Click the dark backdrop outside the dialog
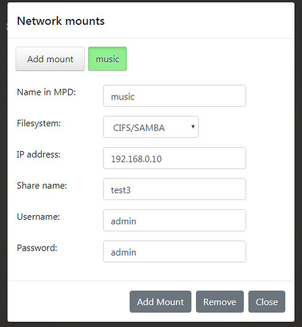The image size is (302, 327). pyautogui.click(x=299, y=163)
